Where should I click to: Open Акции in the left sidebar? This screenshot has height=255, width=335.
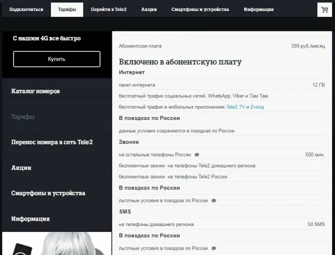[x=57, y=168]
